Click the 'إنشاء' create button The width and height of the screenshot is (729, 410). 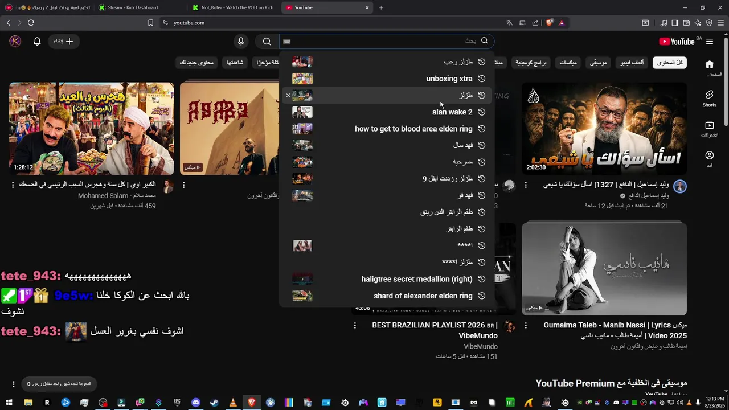[64, 41]
